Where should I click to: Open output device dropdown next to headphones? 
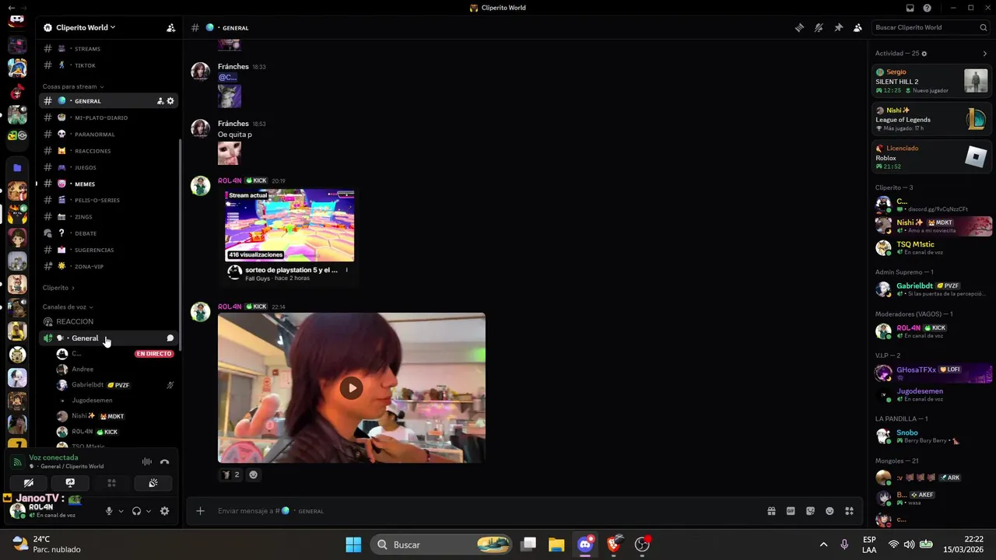pos(148,511)
